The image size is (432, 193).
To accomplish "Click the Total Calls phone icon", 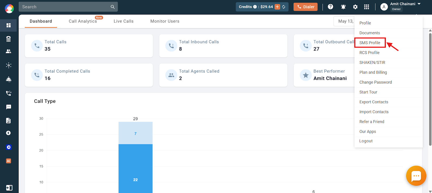I will (x=37, y=46).
